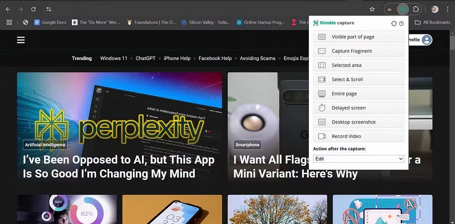Expand the Action after the capture dropdown
This screenshot has height=224, width=455.
(359, 159)
